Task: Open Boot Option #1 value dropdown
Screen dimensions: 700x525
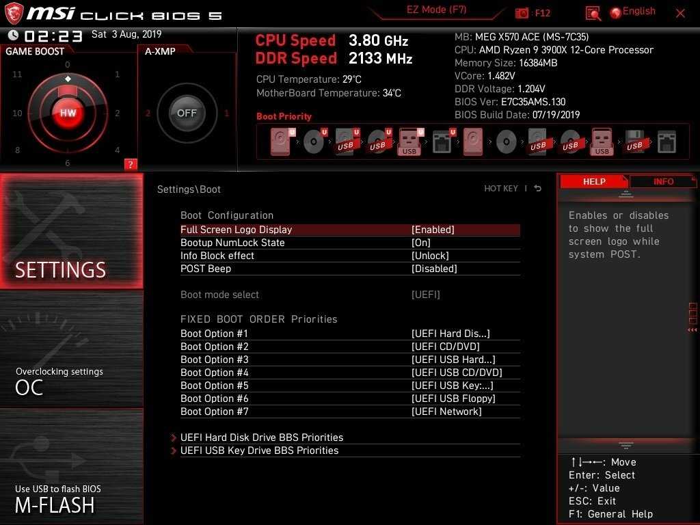Action: [450, 334]
